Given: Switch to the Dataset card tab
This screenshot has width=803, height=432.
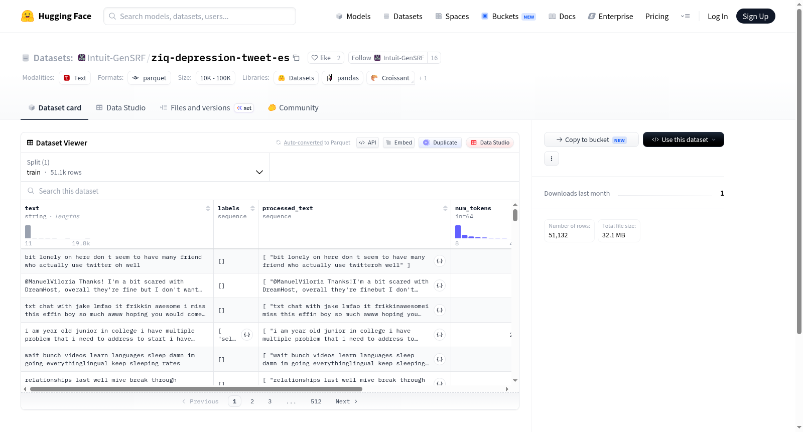Looking at the screenshot, I should click(x=54, y=107).
